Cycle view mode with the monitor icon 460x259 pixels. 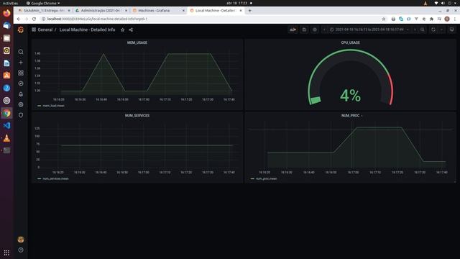pyautogui.click(x=452, y=29)
